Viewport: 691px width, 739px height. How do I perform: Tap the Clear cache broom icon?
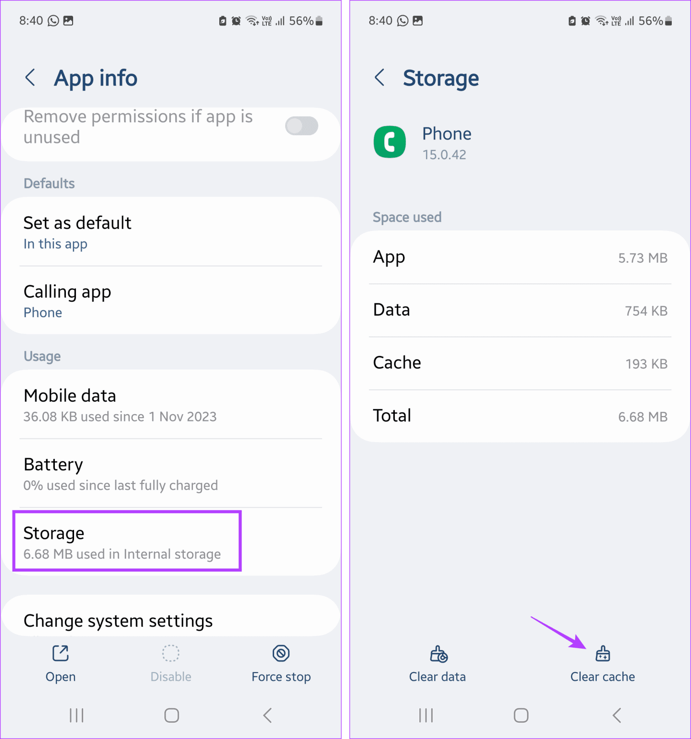pos(602,654)
